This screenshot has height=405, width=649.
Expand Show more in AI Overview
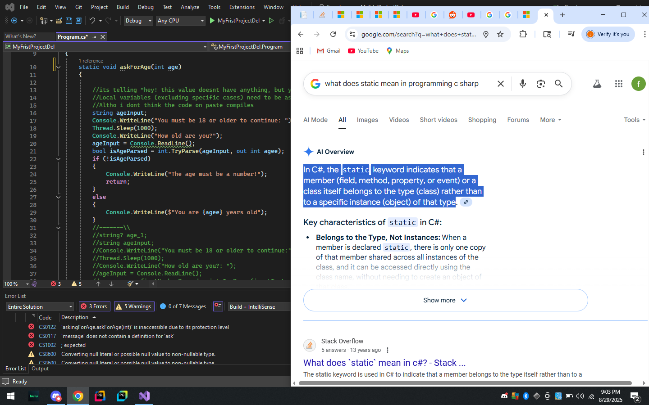445,300
